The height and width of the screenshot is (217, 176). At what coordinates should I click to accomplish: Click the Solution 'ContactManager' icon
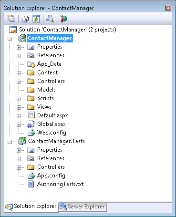13,30
